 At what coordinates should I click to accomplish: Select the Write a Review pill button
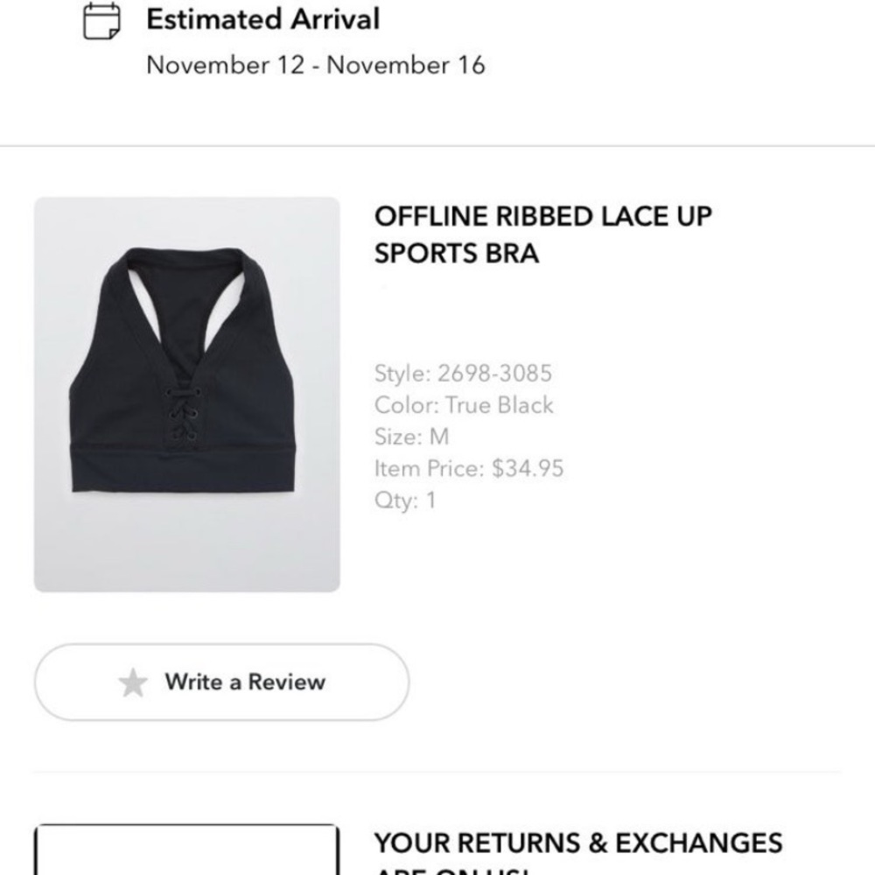[221, 681]
